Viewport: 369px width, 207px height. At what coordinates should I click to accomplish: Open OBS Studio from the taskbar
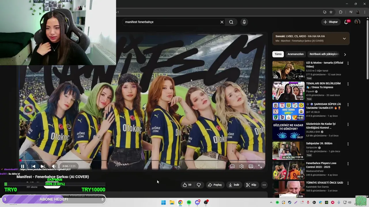point(206,202)
